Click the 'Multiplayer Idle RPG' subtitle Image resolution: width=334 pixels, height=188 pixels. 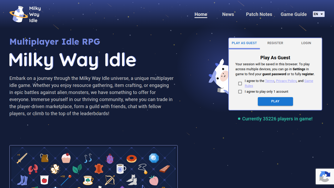[x=55, y=42]
